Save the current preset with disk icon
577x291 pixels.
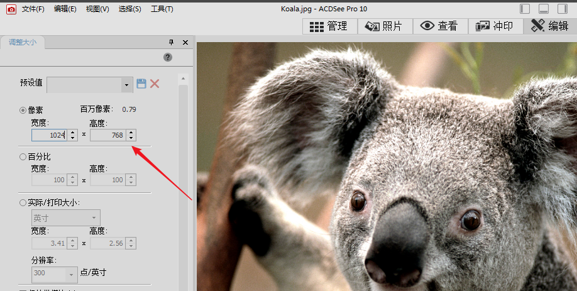click(x=141, y=84)
